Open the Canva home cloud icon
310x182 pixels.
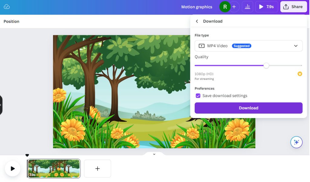(x=7, y=6)
